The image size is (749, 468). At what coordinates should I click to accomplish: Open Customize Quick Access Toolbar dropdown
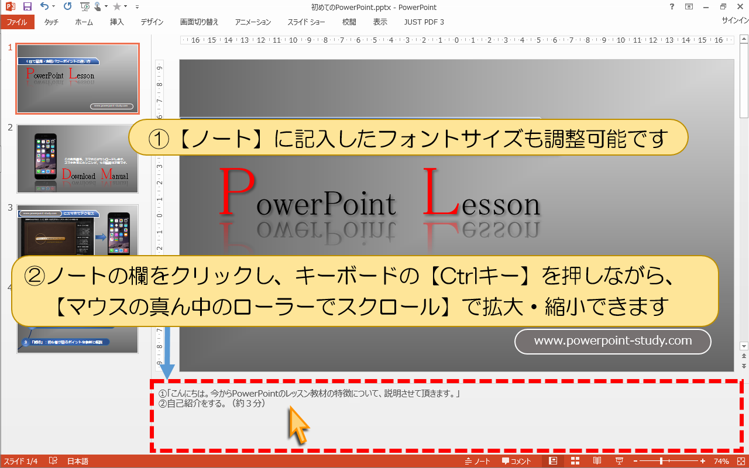(x=137, y=7)
